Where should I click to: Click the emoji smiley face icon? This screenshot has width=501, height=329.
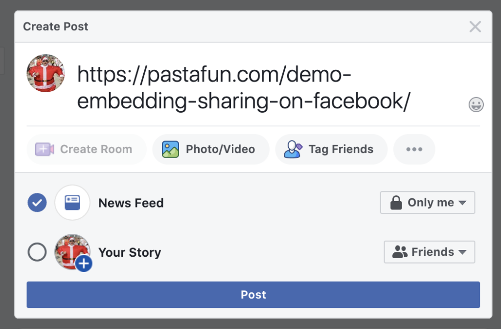click(476, 104)
